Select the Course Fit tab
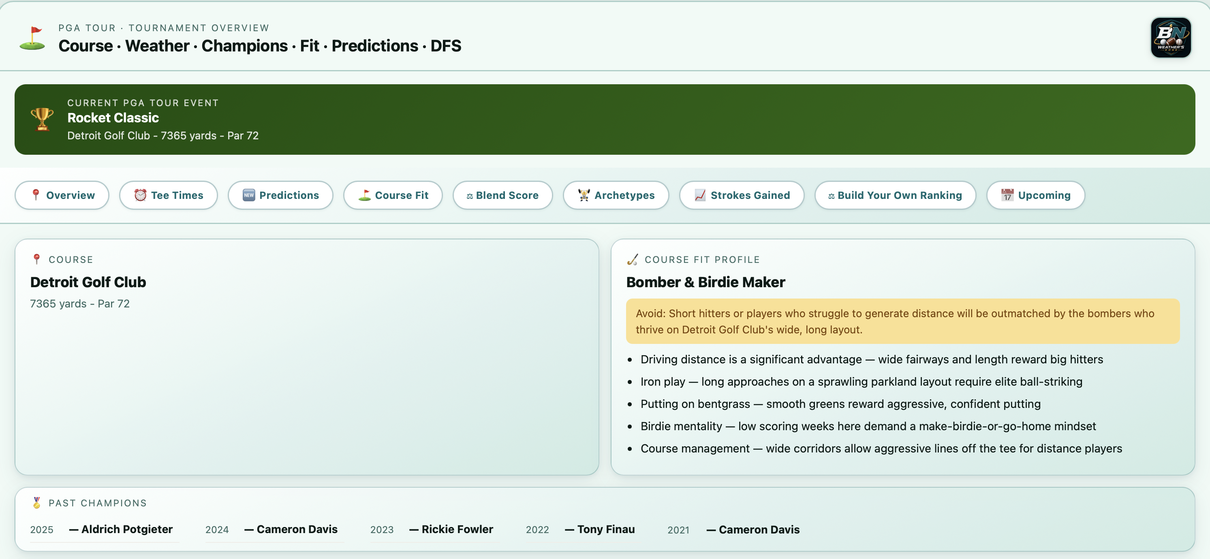Viewport: 1210px width, 559px height. [393, 195]
